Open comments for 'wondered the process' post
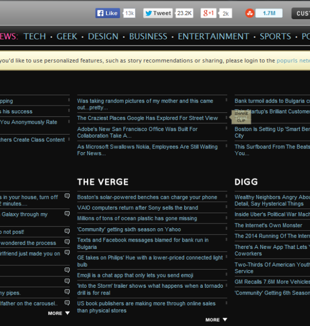The image size is (310, 326). pos(67,242)
